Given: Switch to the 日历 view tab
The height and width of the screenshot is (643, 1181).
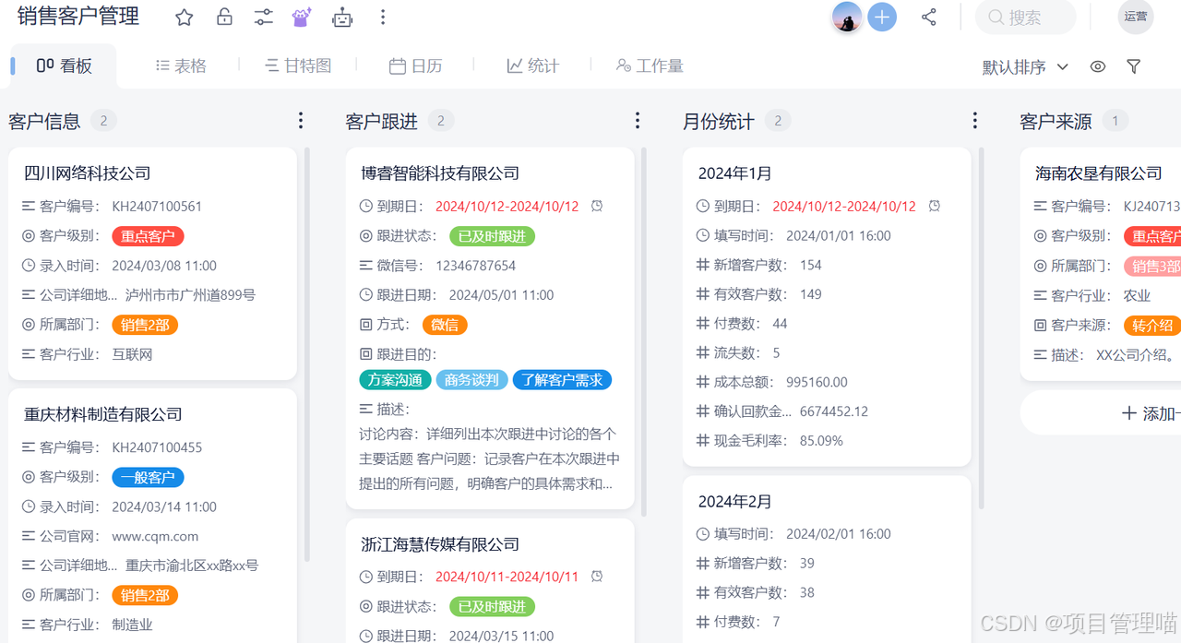Looking at the screenshot, I should click(x=415, y=65).
